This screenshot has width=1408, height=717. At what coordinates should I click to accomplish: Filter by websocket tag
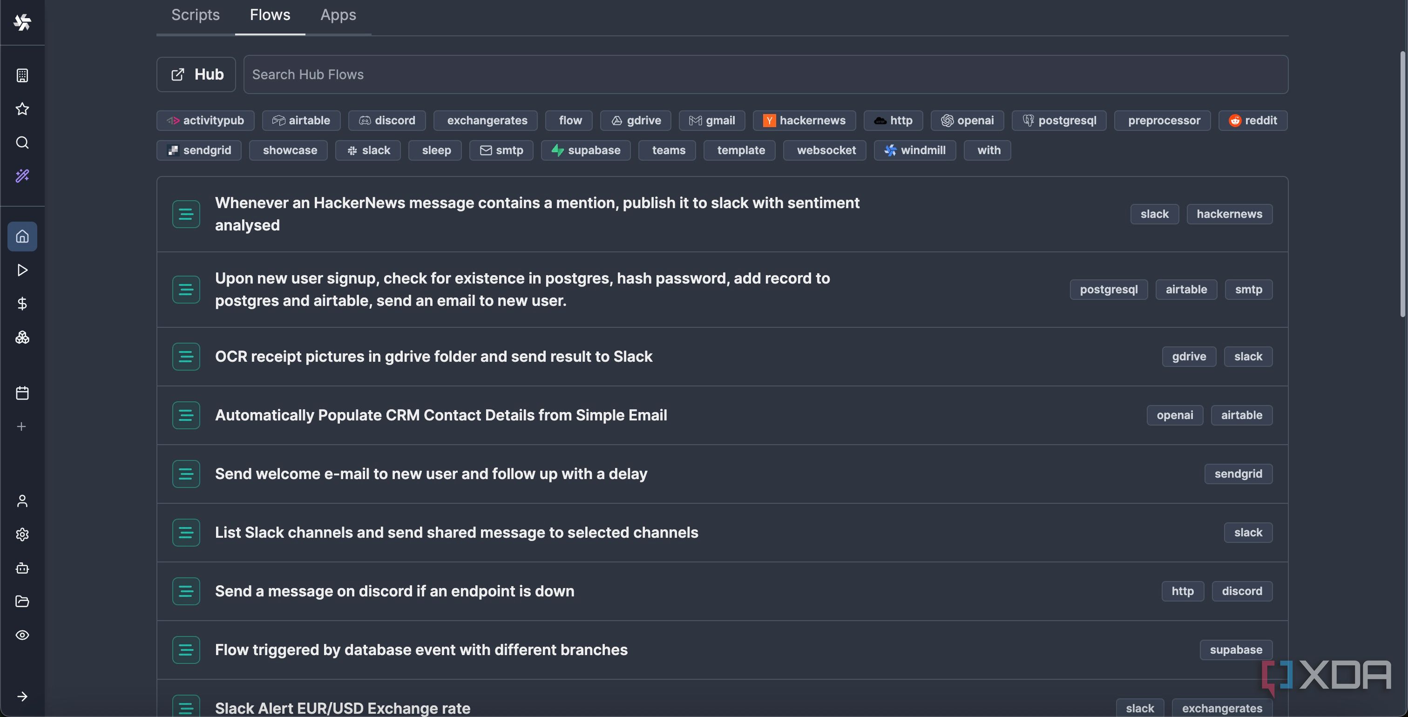pyautogui.click(x=825, y=150)
